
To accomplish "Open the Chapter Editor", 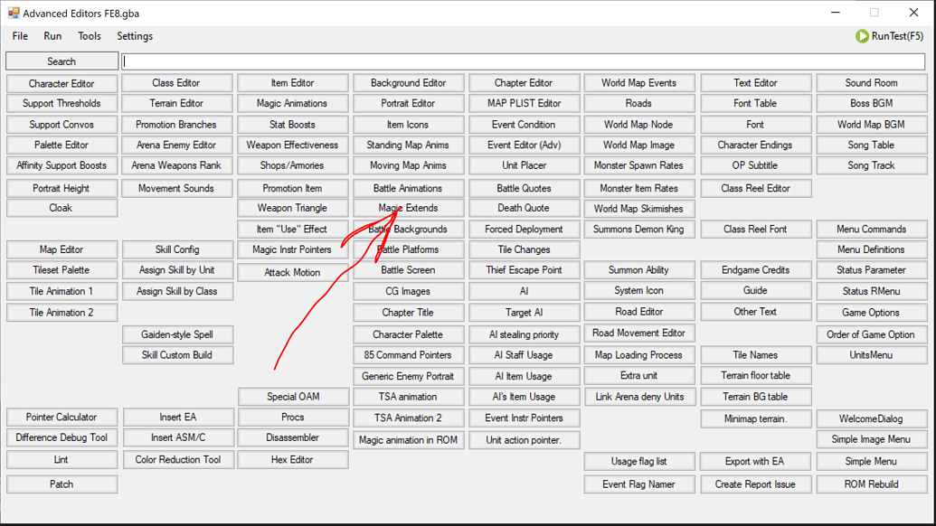I will click(525, 82).
